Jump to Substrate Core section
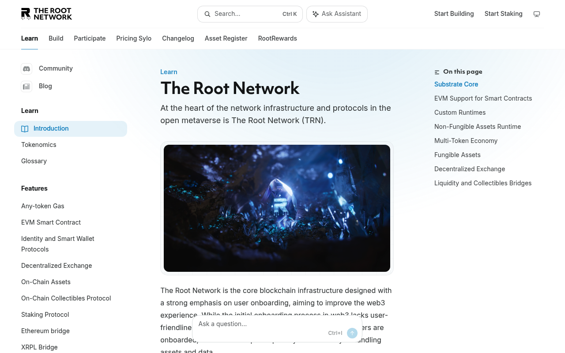 pyautogui.click(x=456, y=84)
